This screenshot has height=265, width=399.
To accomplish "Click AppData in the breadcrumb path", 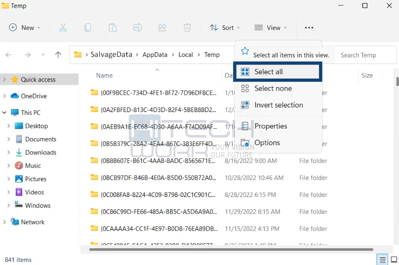I will click(x=155, y=54).
